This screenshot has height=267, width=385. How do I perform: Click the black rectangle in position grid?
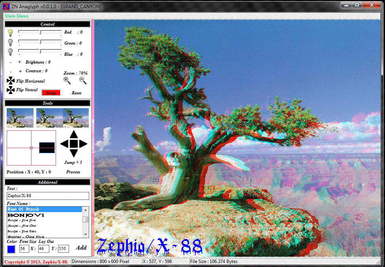47,147
